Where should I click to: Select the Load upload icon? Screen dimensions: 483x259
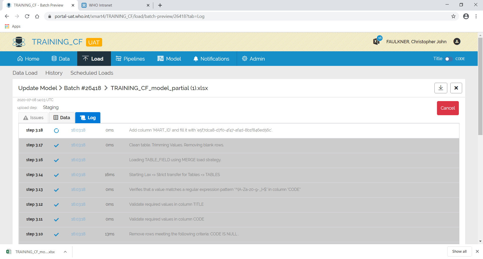click(86, 59)
